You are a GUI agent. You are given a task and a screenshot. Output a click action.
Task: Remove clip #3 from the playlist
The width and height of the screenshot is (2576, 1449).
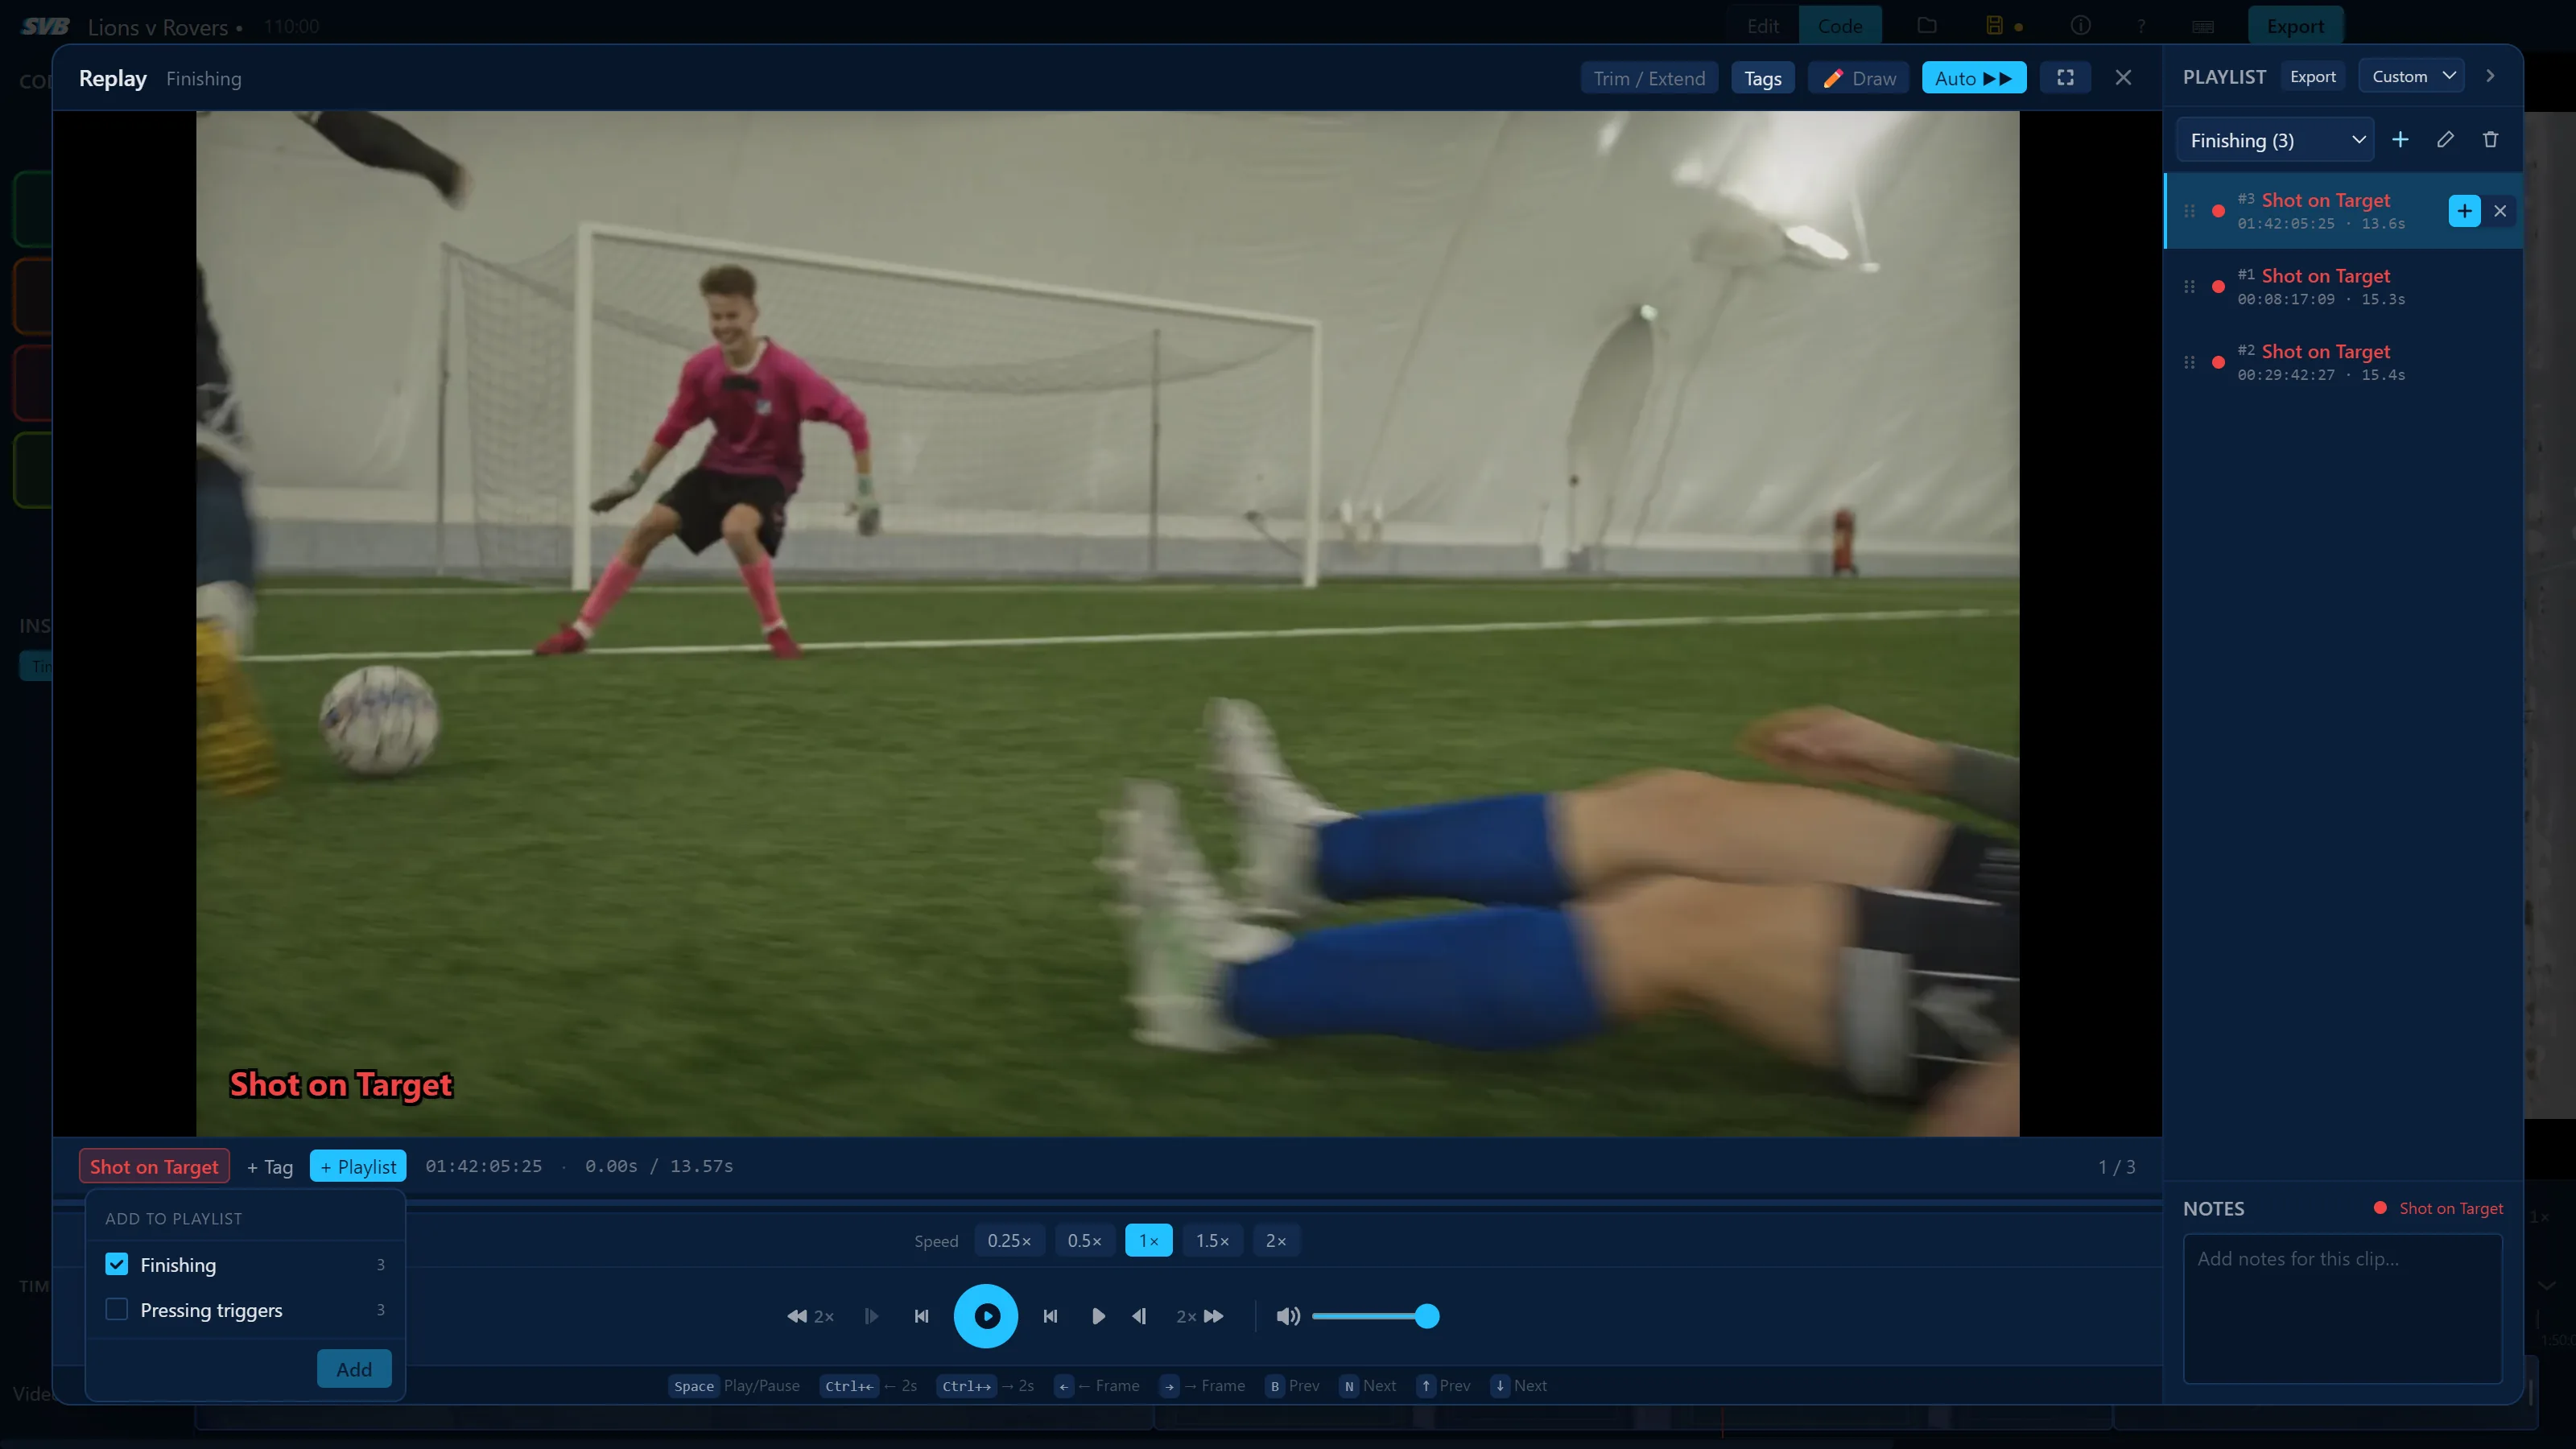point(2500,211)
